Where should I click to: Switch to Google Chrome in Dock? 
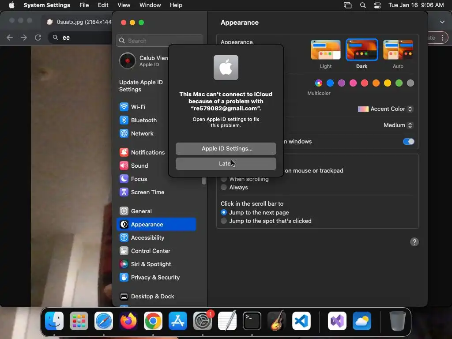(x=153, y=321)
